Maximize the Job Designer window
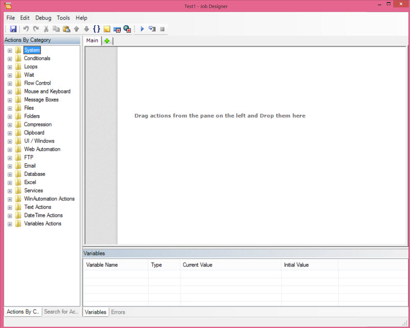The width and height of the screenshot is (410, 328). tap(389, 4)
